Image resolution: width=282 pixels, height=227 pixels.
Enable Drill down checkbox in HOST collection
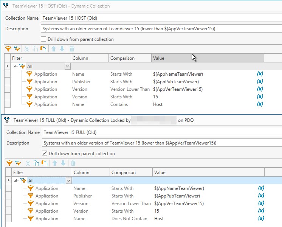coord(43,39)
